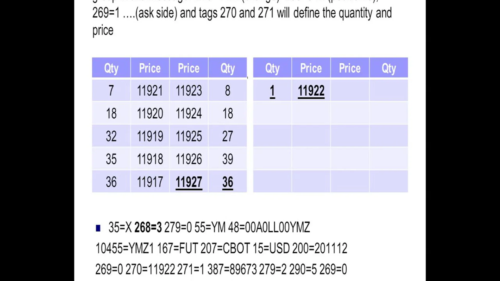Screen dimensions: 500x281
Task: Click the 387=89673 tag text
Action: 232,269
